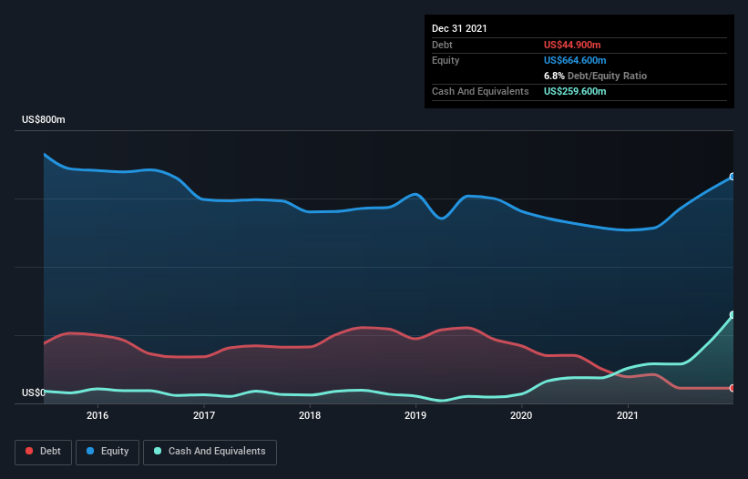Click the 2020 x-axis label

[521, 415]
